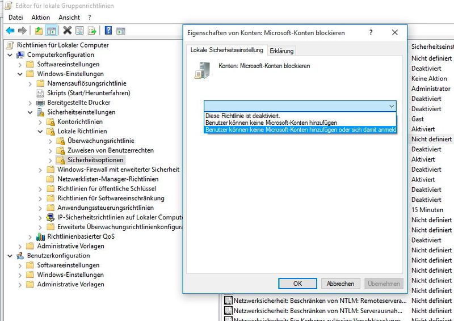This screenshot has width=454, height=321.
Task: Click the Lokale Richtlinien folder icon
Action: click(x=51, y=132)
